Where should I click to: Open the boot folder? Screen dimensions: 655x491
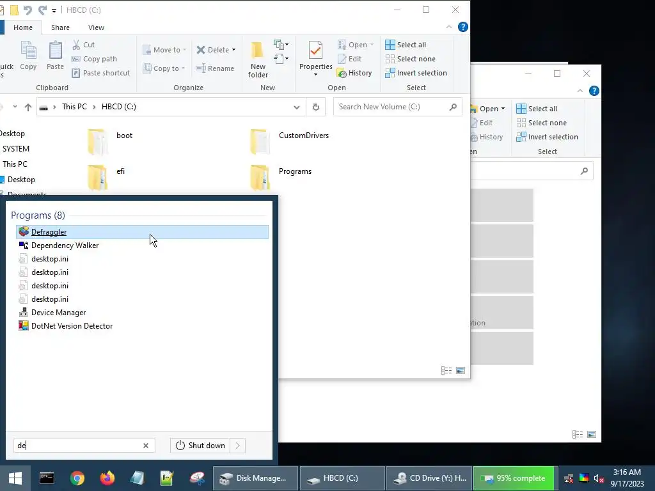[110, 141]
